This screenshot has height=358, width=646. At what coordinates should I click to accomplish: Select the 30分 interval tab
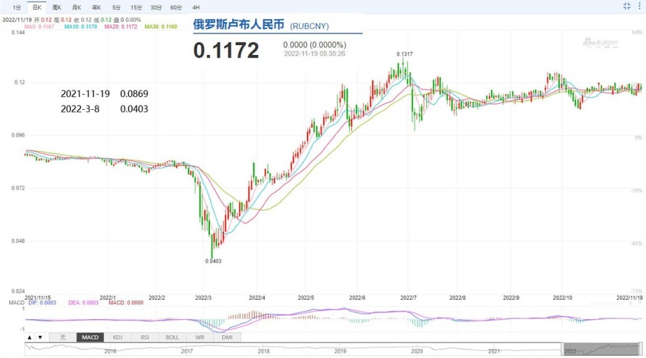(x=156, y=7)
